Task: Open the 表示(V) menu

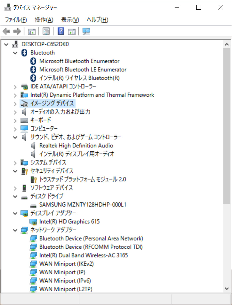Action: tap(70, 20)
